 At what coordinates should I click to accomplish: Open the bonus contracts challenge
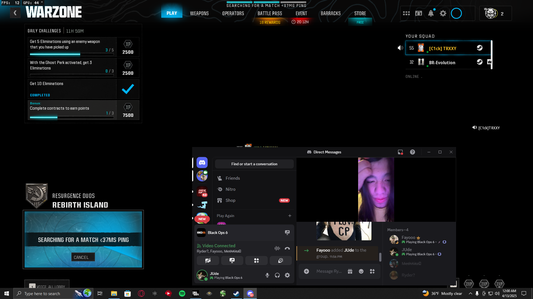[84, 110]
